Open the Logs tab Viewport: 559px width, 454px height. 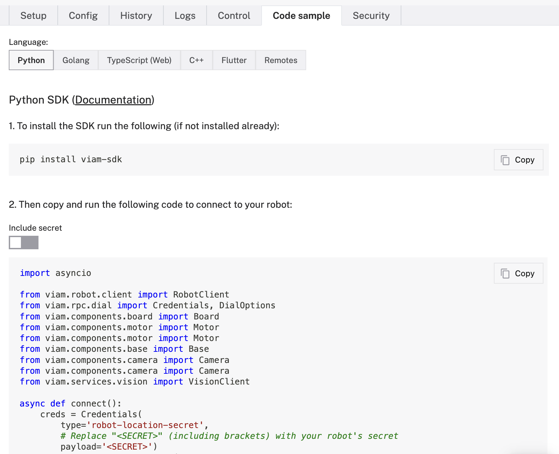pyautogui.click(x=185, y=15)
